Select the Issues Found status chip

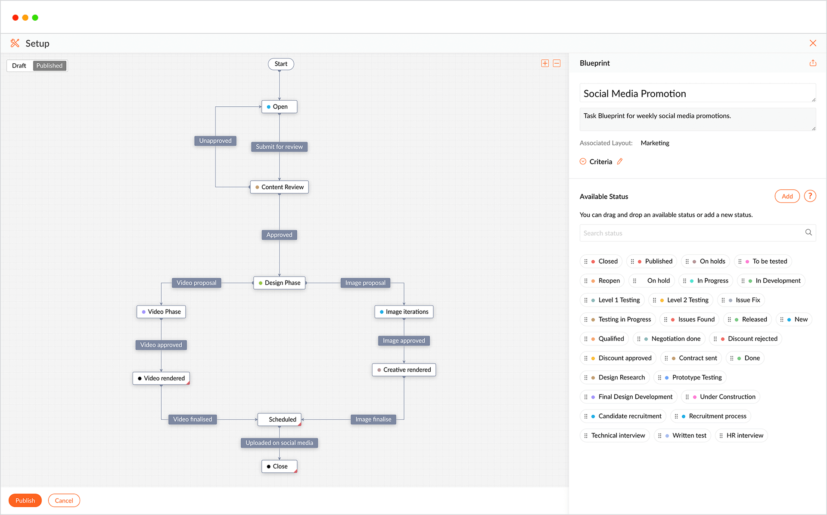[689, 319]
